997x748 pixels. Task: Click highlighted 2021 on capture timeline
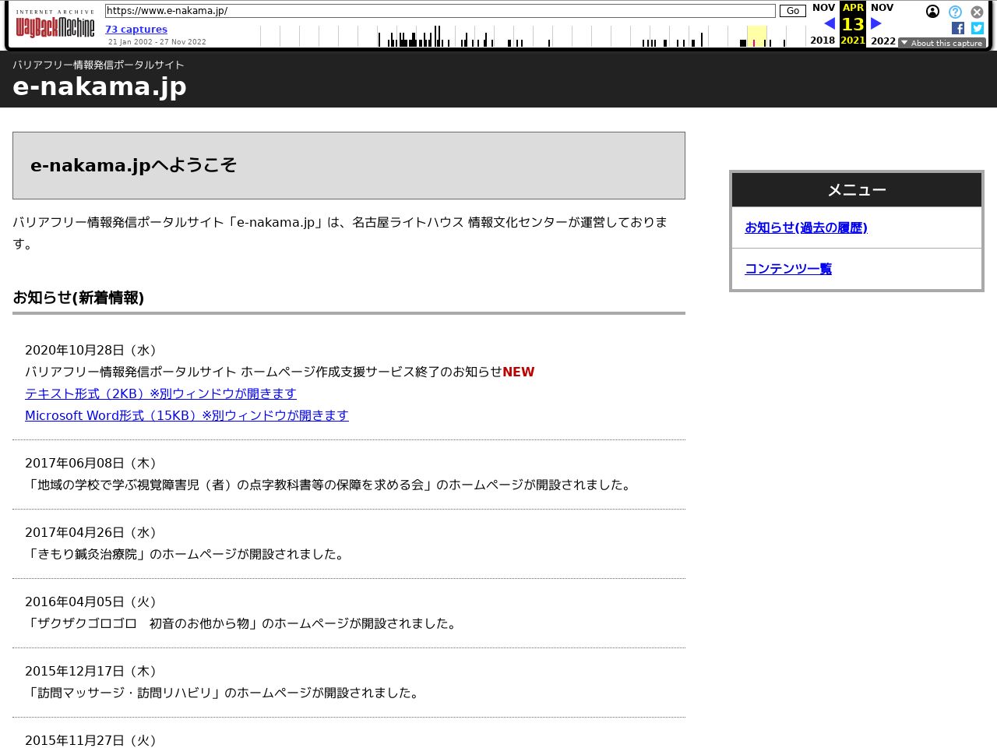756,37
